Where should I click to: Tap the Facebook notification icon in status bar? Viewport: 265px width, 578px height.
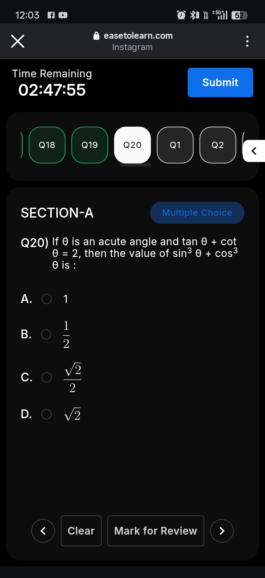point(51,15)
